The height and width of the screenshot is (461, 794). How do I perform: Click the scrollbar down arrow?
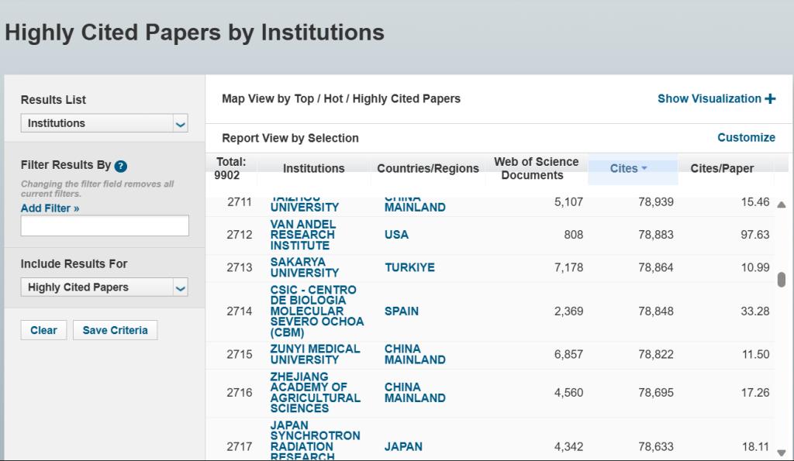click(782, 453)
